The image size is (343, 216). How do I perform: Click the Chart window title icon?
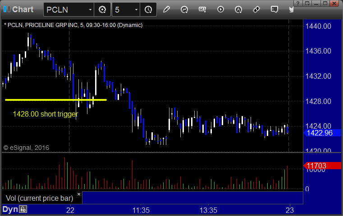[7, 9]
